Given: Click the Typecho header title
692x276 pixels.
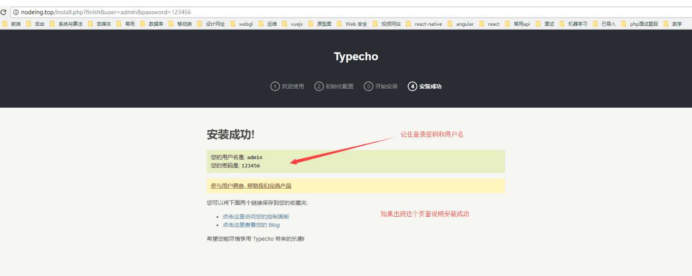Looking at the screenshot, I should tap(356, 57).
